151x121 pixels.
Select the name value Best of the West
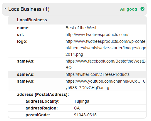click(x=81, y=28)
